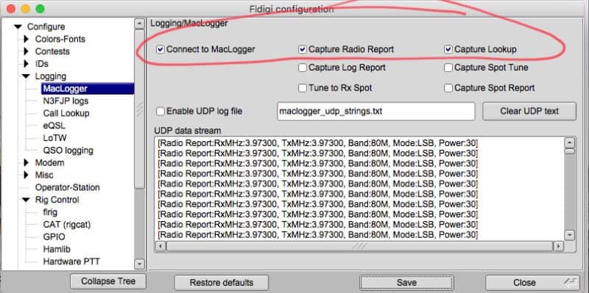Image resolution: width=589 pixels, height=293 pixels.
Task: Open QSO logging settings
Action: (68, 151)
